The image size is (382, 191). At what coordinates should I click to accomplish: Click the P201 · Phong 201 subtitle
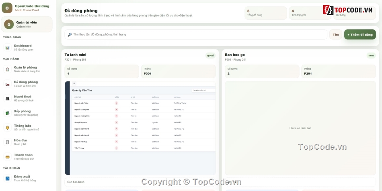click(x=236, y=59)
